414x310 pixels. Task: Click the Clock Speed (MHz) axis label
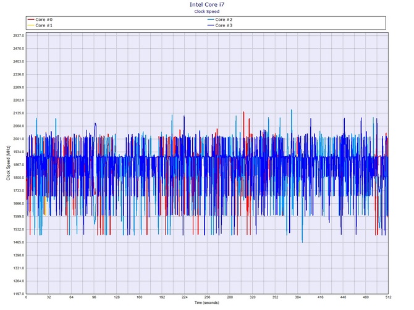[9, 163]
